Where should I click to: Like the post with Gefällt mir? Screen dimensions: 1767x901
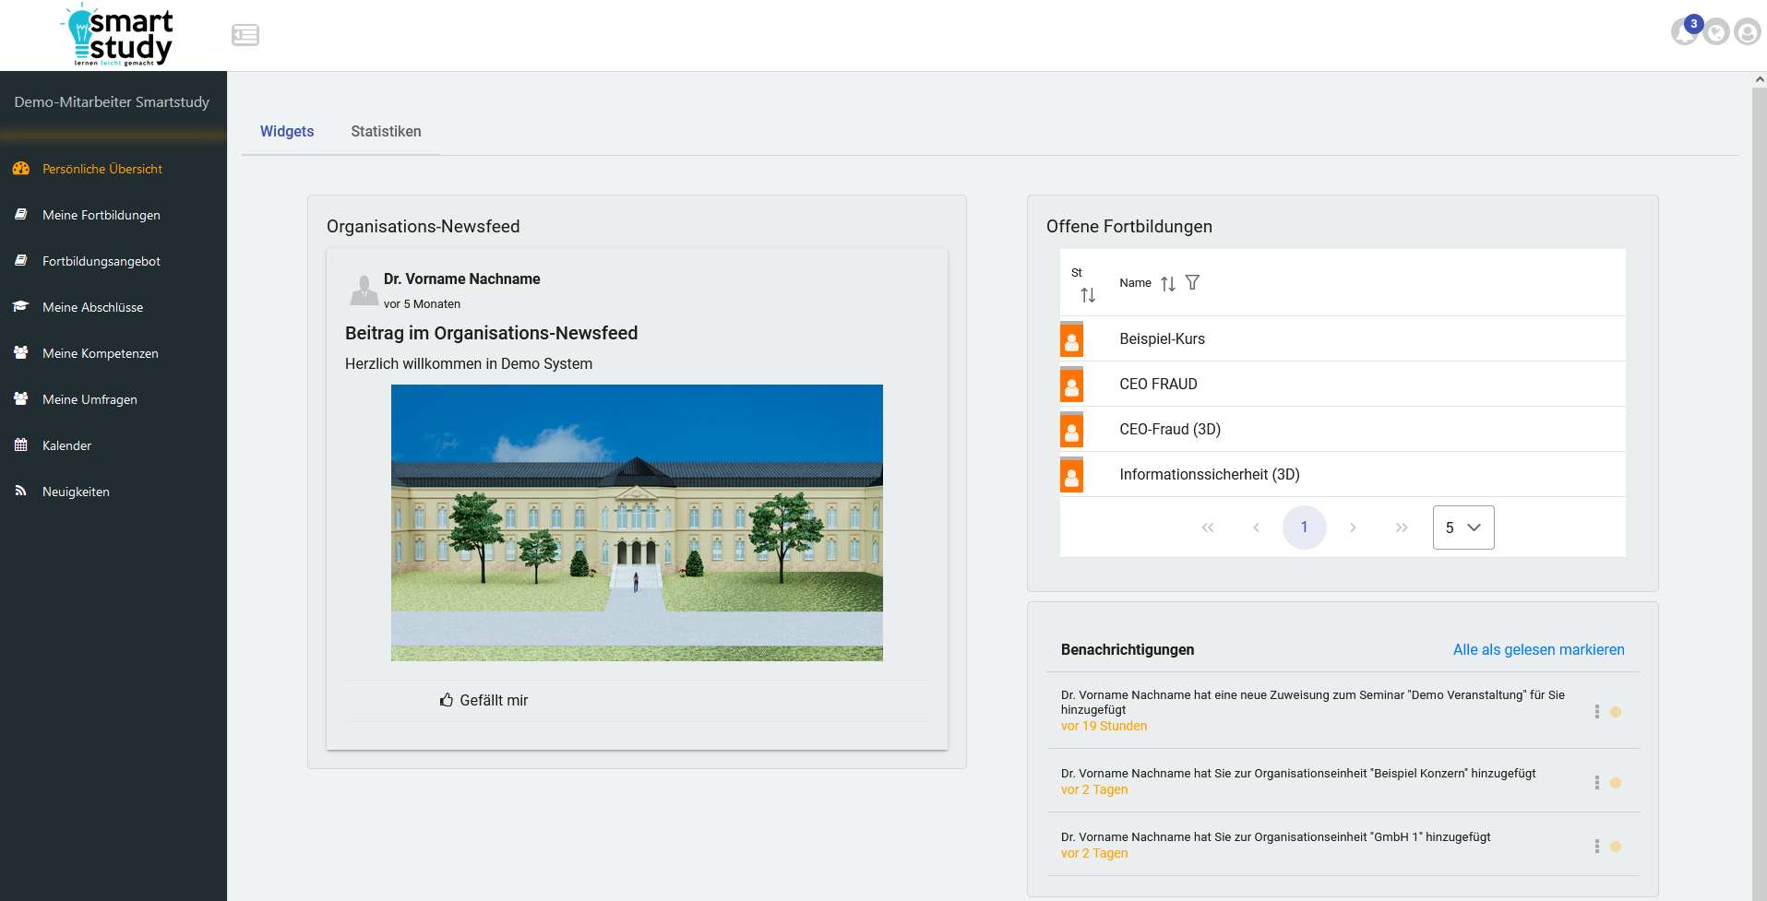pos(484,701)
